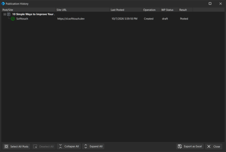Click the 'Created' operation cell

(149, 19)
